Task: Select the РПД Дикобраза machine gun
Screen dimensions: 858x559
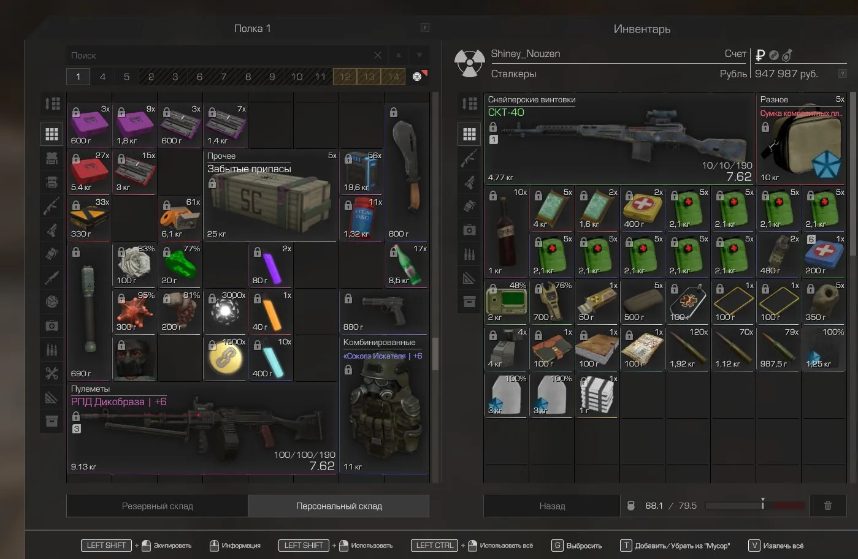Action: click(x=203, y=428)
